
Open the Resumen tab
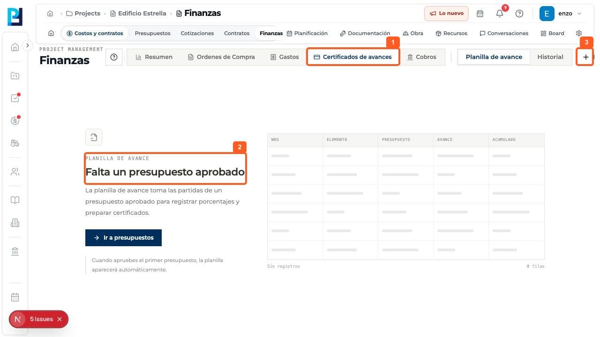154,57
